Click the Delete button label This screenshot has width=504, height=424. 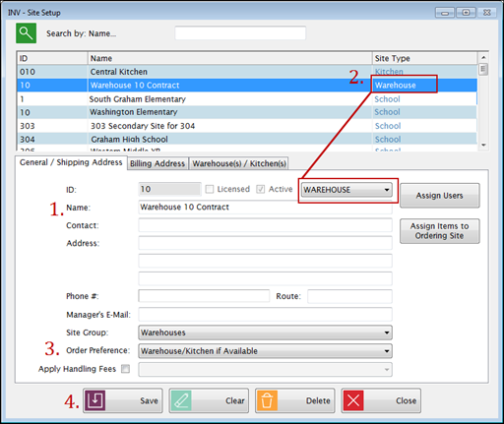(318, 400)
